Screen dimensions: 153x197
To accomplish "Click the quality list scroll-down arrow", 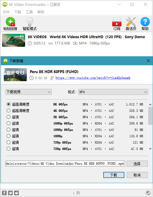I will point(150,149).
